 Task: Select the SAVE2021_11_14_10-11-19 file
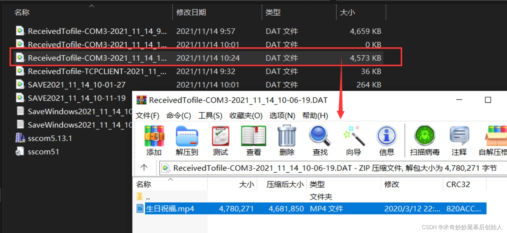click(77, 98)
